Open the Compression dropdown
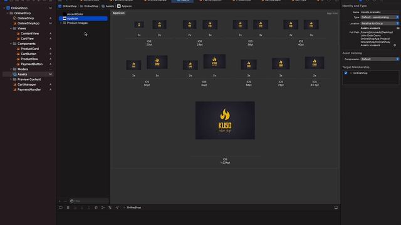 click(380, 59)
